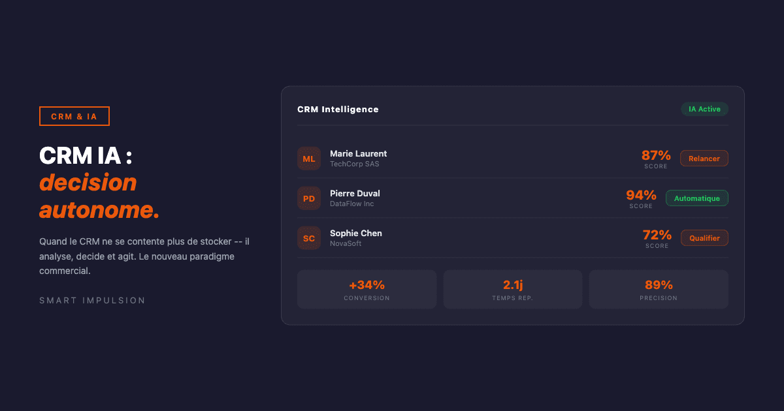Viewport: 784px width, 411px height.
Task: Click the Relancer button
Action: pos(704,158)
